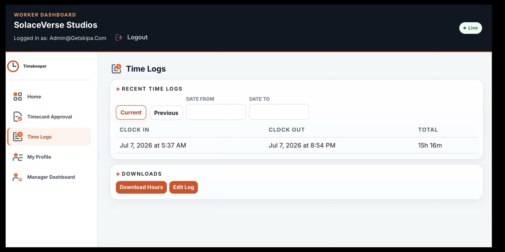This screenshot has width=505, height=252.
Task: Click the Time Logs page heading icon
Action: coord(116,68)
